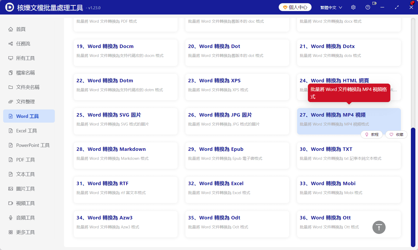Select 任務流 in the sidebar
The width and height of the screenshot is (418, 250).
click(x=29, y=44)
